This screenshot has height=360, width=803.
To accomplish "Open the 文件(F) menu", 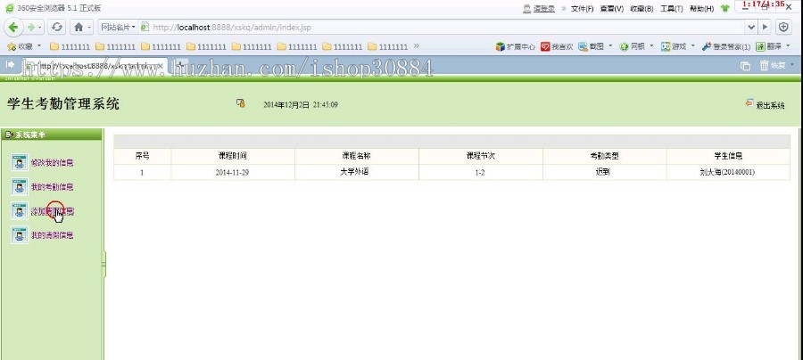I will point(583,9).
